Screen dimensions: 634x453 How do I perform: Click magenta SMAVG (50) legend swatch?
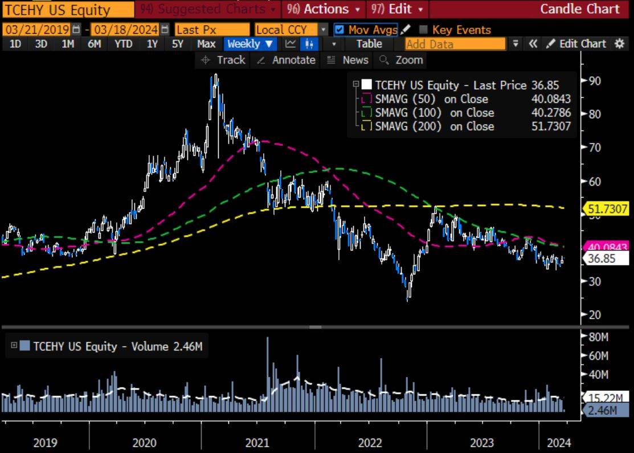pos(366,99)
